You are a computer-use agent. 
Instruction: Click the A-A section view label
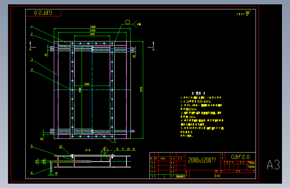88,150
